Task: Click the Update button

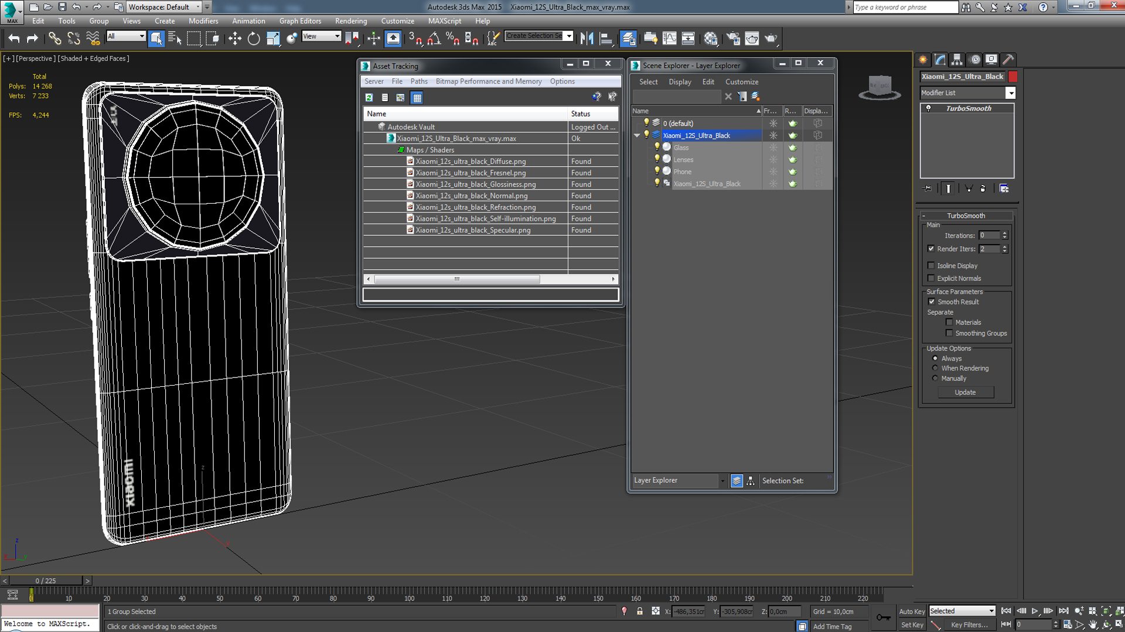Action: 965,393
